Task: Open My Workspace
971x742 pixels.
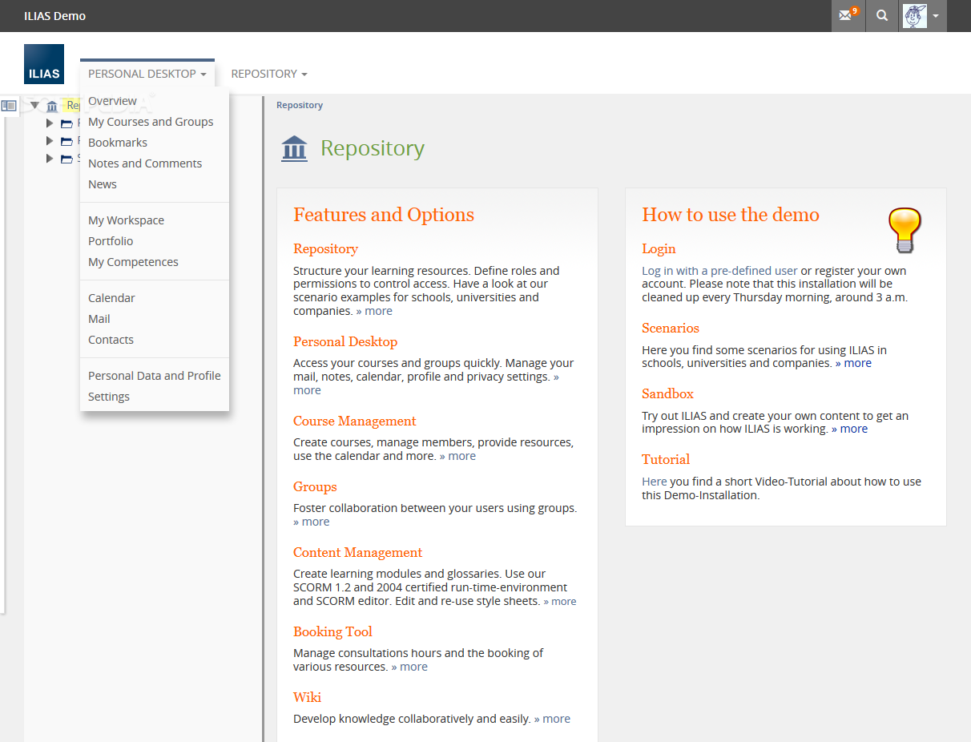Action: tap(126, 220)
